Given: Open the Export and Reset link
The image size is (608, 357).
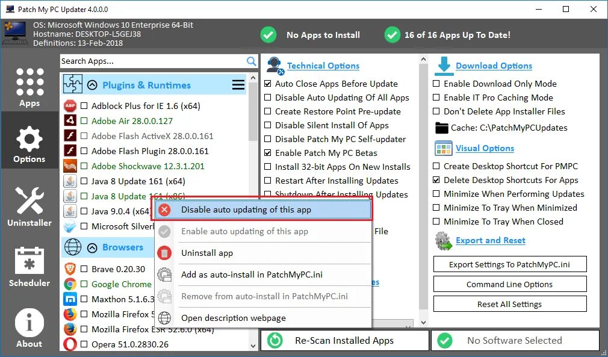Looking at the screenshot, I should click(491, 240).
